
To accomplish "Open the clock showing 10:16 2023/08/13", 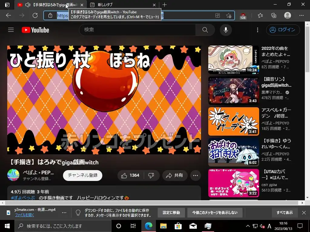I will [x=283, y=226].
